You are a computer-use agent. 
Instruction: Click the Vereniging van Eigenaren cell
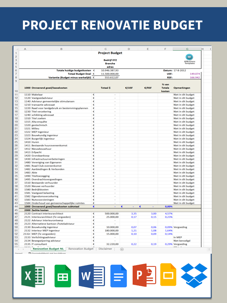click(x=47, y=162)
